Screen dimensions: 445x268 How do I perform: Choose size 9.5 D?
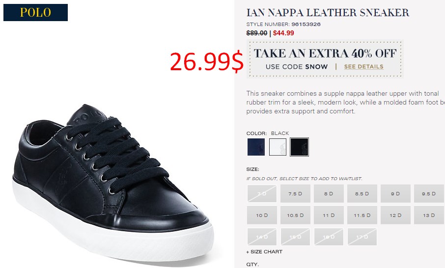[x=429, y=194]
